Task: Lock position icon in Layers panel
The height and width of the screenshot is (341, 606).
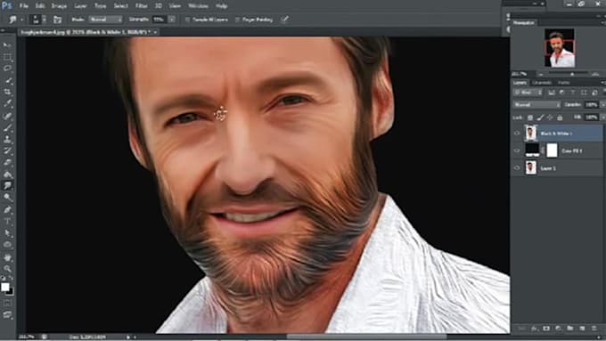Action: tap(550, 118)
